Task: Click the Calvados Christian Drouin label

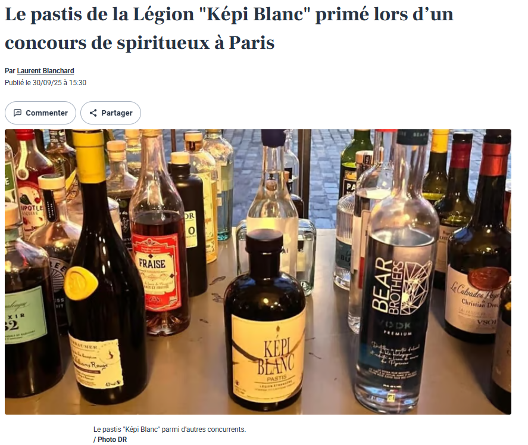Action: (x=475, y=300)
